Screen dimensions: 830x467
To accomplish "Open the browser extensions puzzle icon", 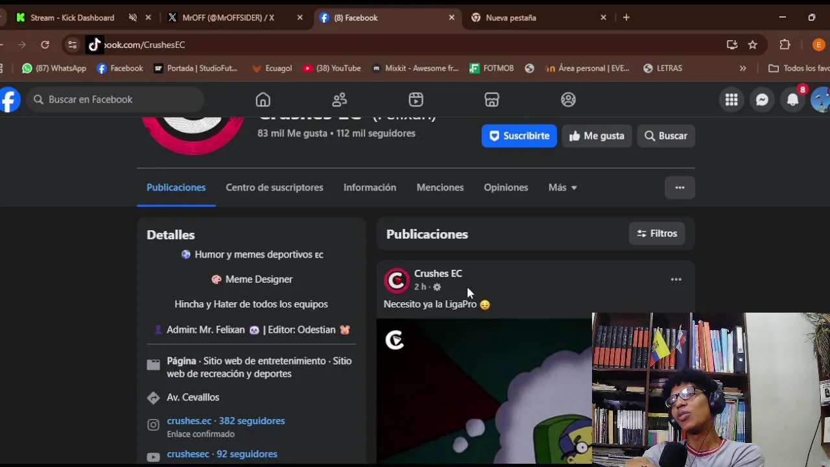I will coord(785,45).
